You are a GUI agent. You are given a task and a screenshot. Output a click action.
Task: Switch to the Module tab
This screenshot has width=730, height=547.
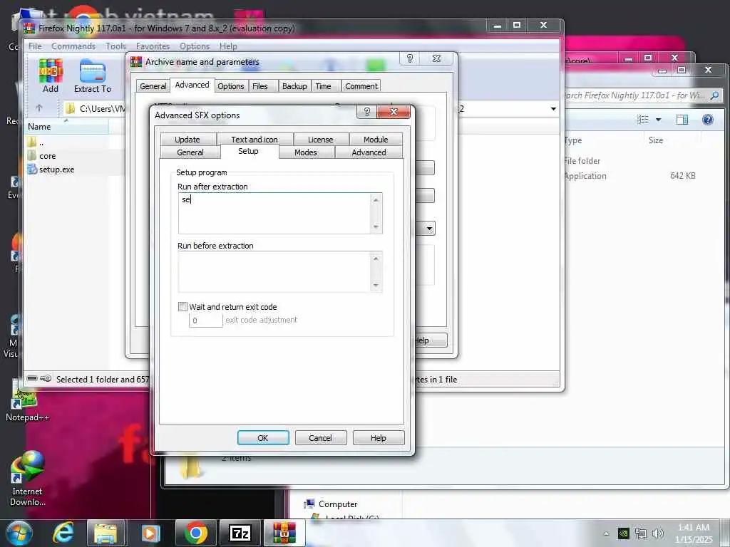(376, 140)
